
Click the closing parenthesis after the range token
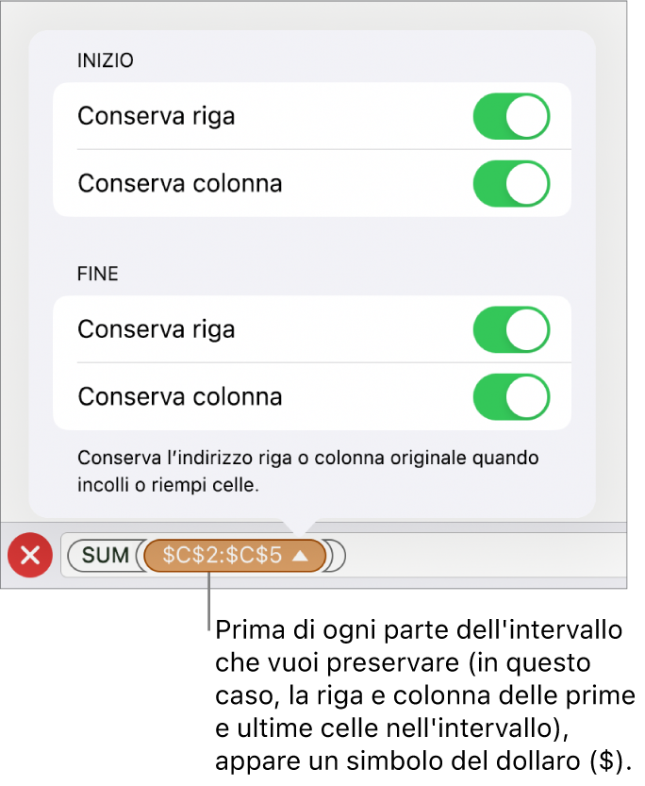tap(338, 556)
